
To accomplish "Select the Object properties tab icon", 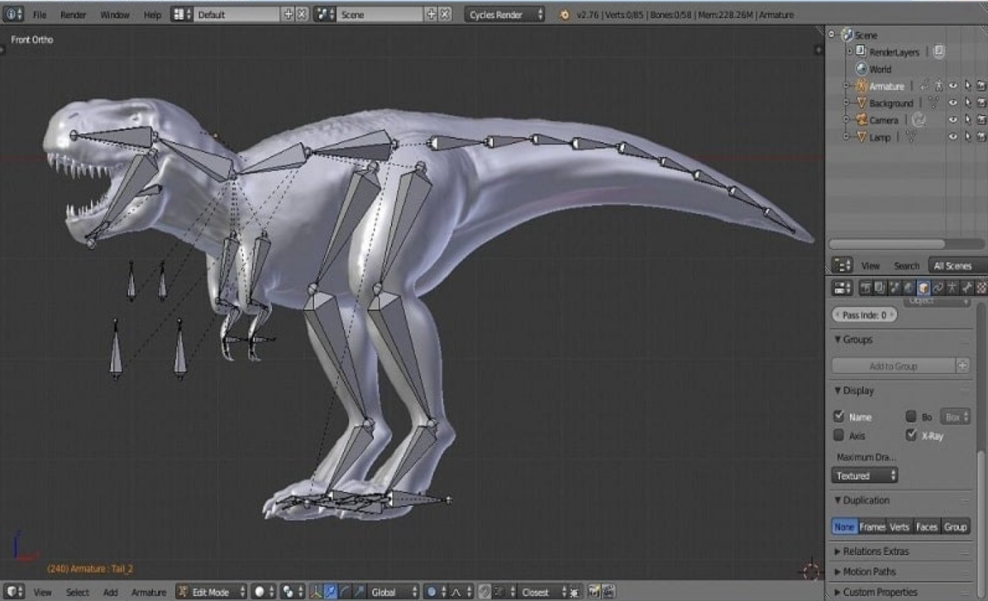I will [x=924, y=288].
